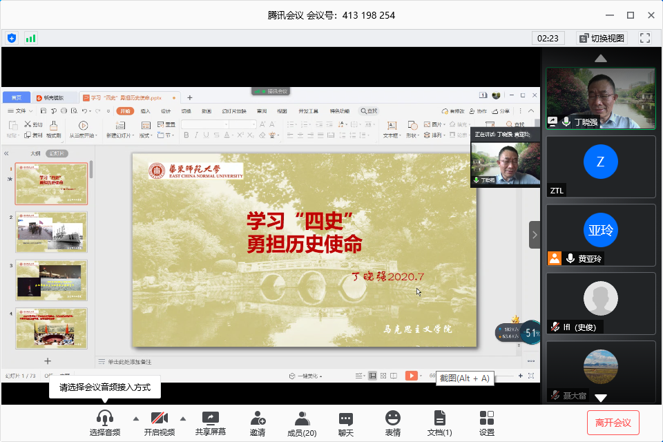This screenshot has width=663, height=442.
Task: Select the 学习"四史" pptx document tab
Action: tap(129, 97)
